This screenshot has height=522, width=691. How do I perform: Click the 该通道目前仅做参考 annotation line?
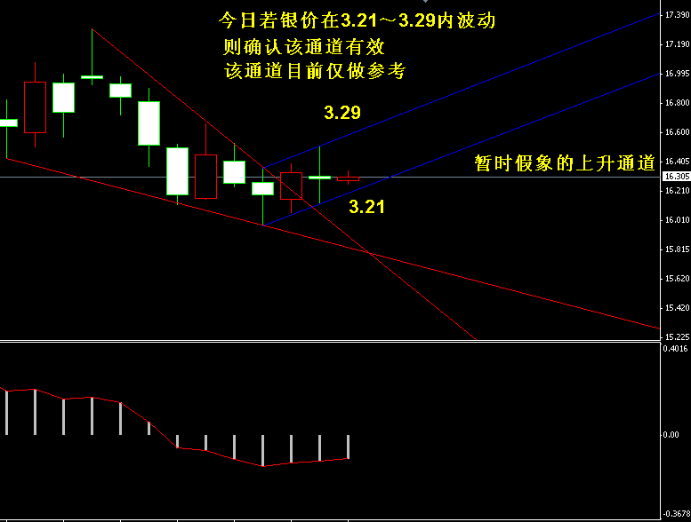tap(315, 72)
